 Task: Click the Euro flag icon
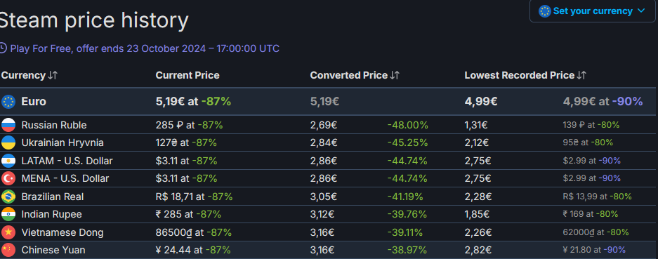pos(8,102)
